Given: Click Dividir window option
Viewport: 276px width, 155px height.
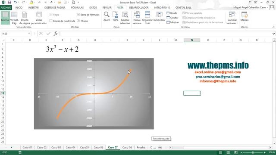Looking at the screenshot, I should (172, 13).
